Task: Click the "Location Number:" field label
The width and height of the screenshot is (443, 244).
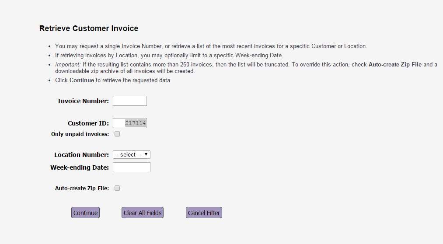Action: click(x=81, y=155)
